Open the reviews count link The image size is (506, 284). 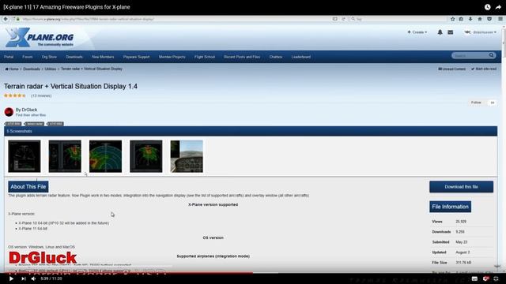(x=41, y=95)
